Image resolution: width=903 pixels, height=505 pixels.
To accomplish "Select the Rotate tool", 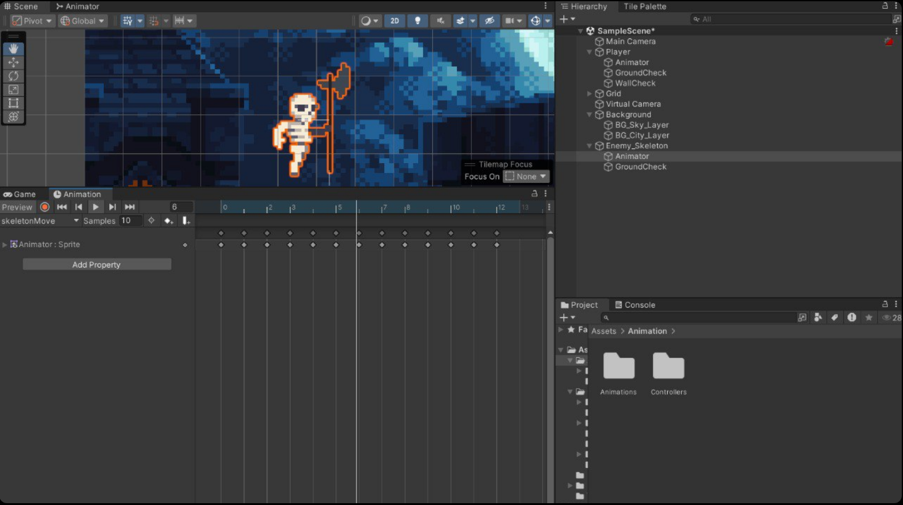I will [x=13, y=76].
